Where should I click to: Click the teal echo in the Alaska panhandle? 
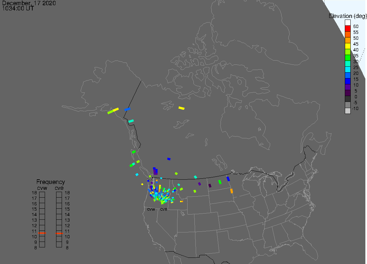pos(131,121)
